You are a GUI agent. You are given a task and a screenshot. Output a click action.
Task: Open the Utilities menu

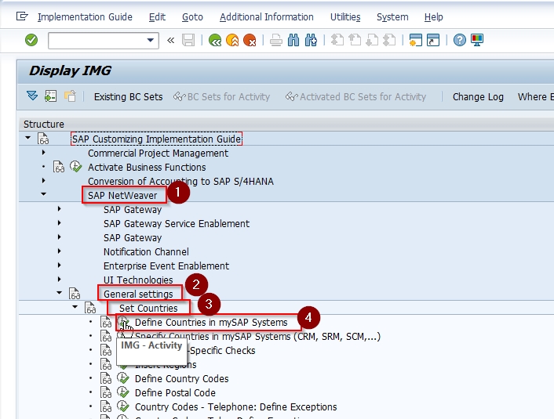[345, 17]
